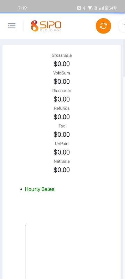Viewport: 125px width, 279px height.
Task: Click the Net Sale $0.00 amount
Action: click(x=61, y=170)
